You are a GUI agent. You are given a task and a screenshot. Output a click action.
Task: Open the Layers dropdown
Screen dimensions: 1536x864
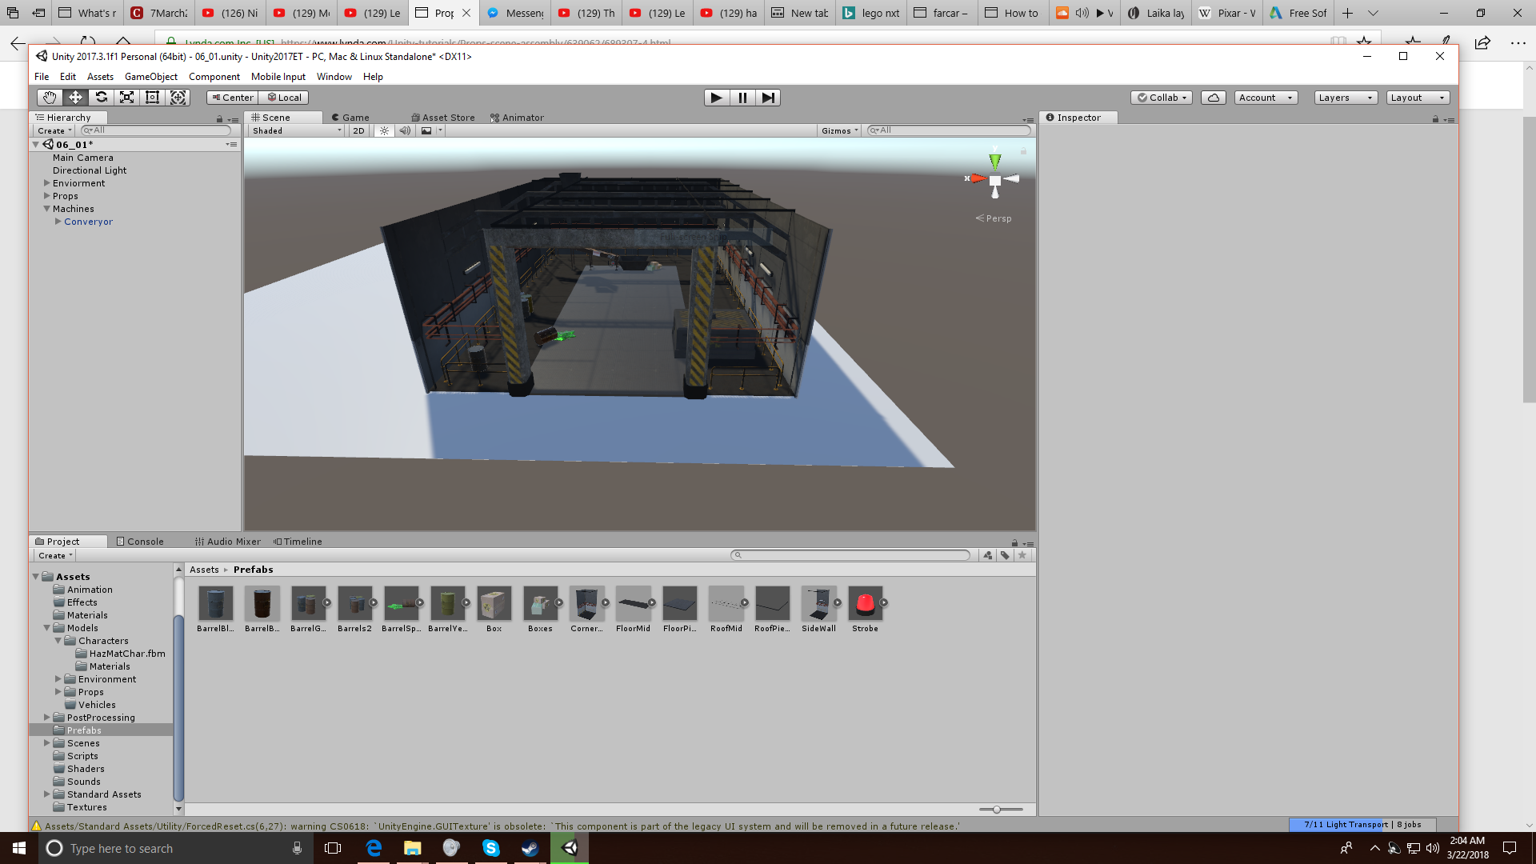(x=1346, y=98)
